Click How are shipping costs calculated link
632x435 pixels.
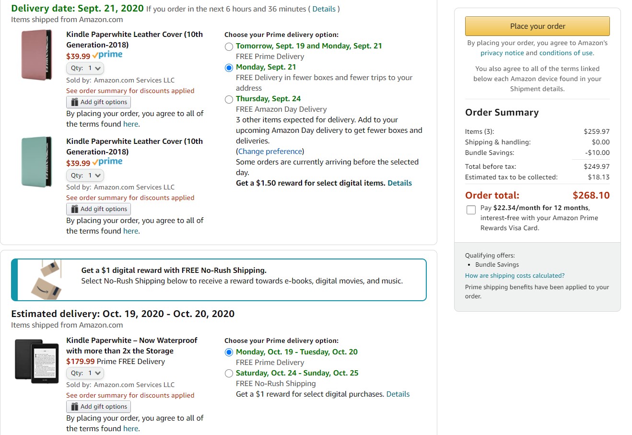(515, 276)
